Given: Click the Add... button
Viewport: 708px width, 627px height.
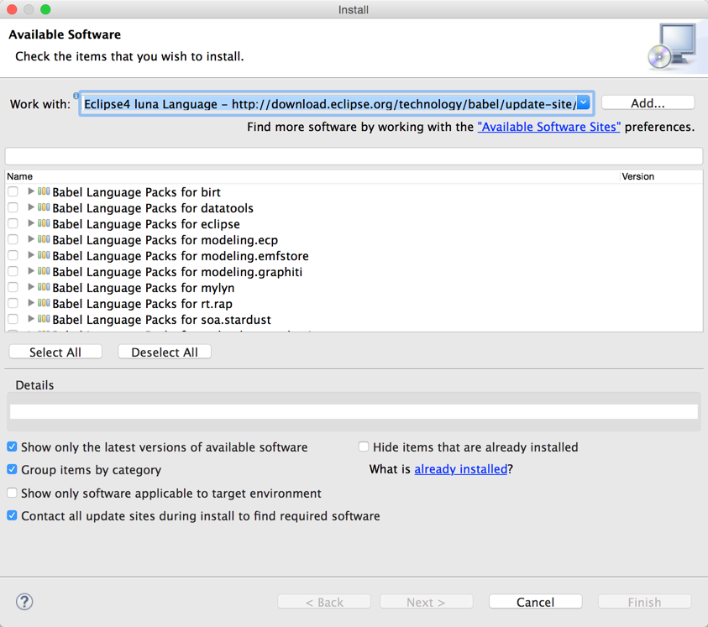Looking at the screenshot, I should pyautogui.click(x=648, y=103).
